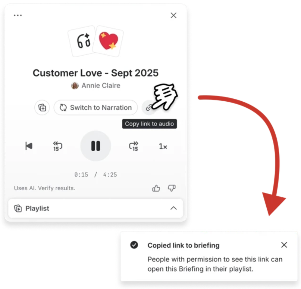Give thumbs up feedback
The width and height of the screenshot is (301, 289).
pyautogui.click(x=156, y=188)
